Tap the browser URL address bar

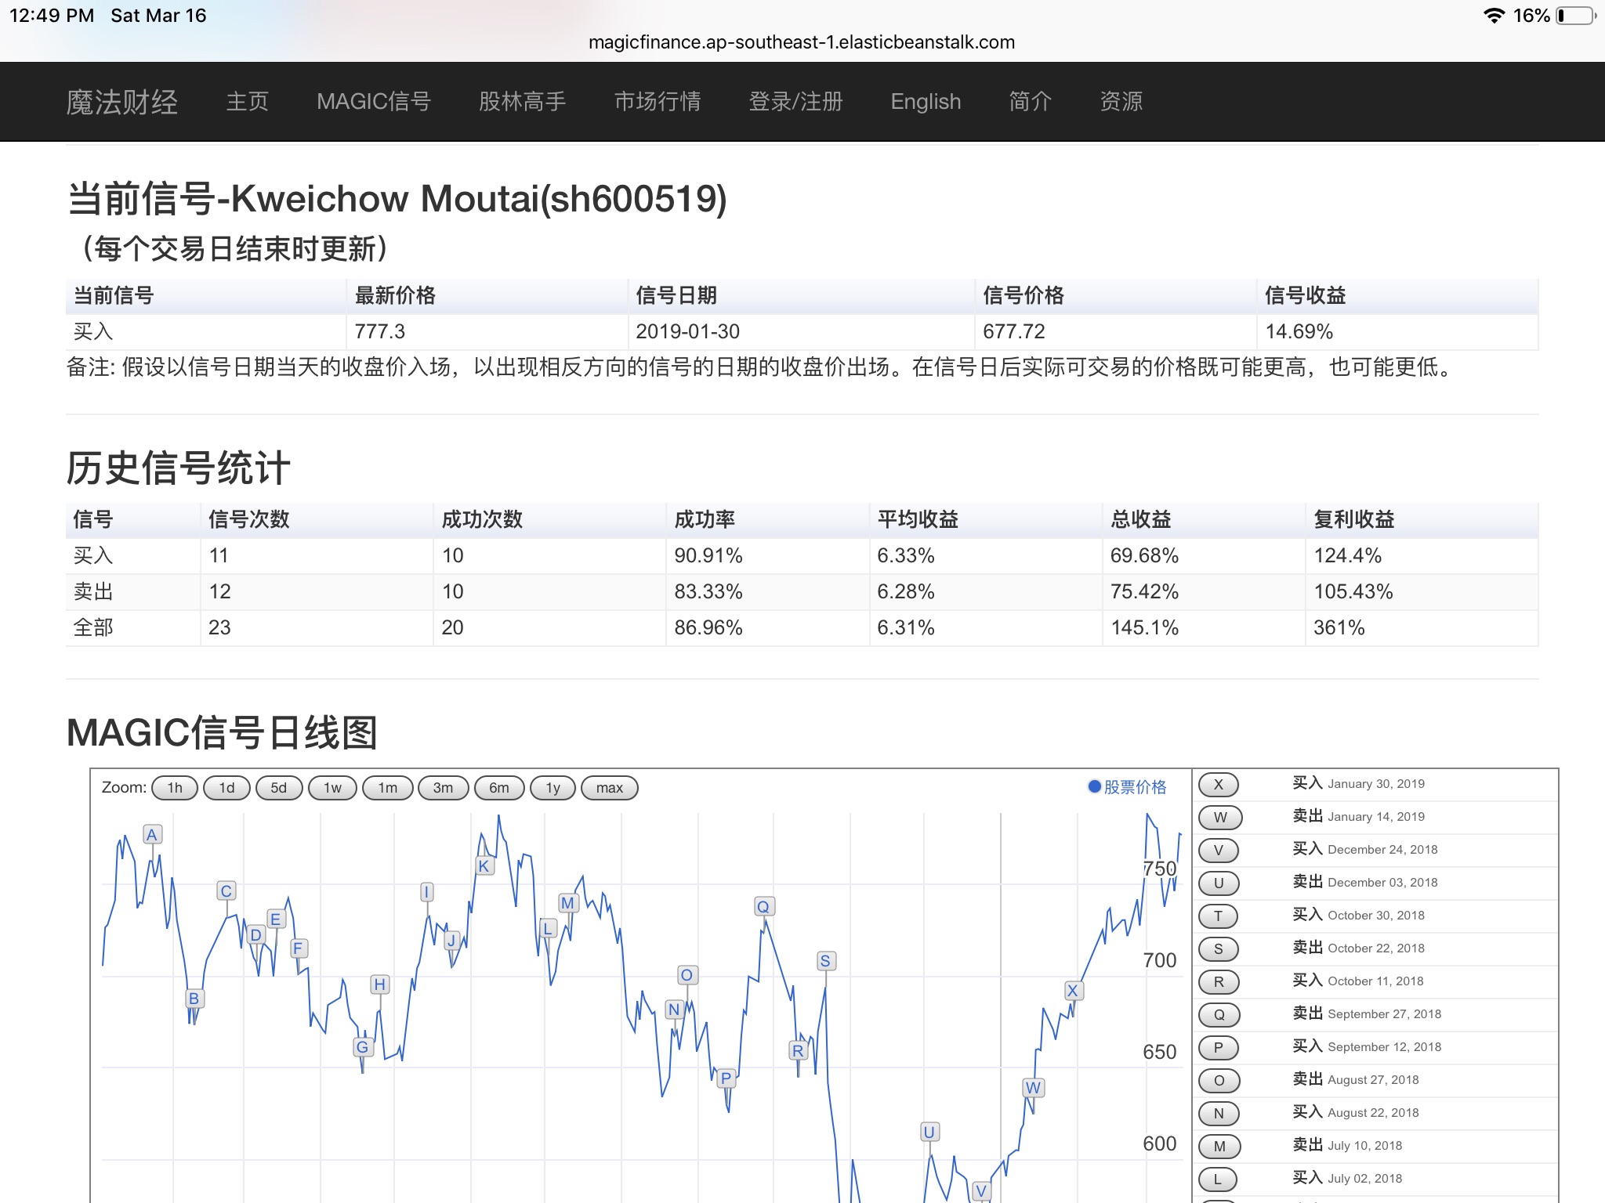[x=802, y=42]
